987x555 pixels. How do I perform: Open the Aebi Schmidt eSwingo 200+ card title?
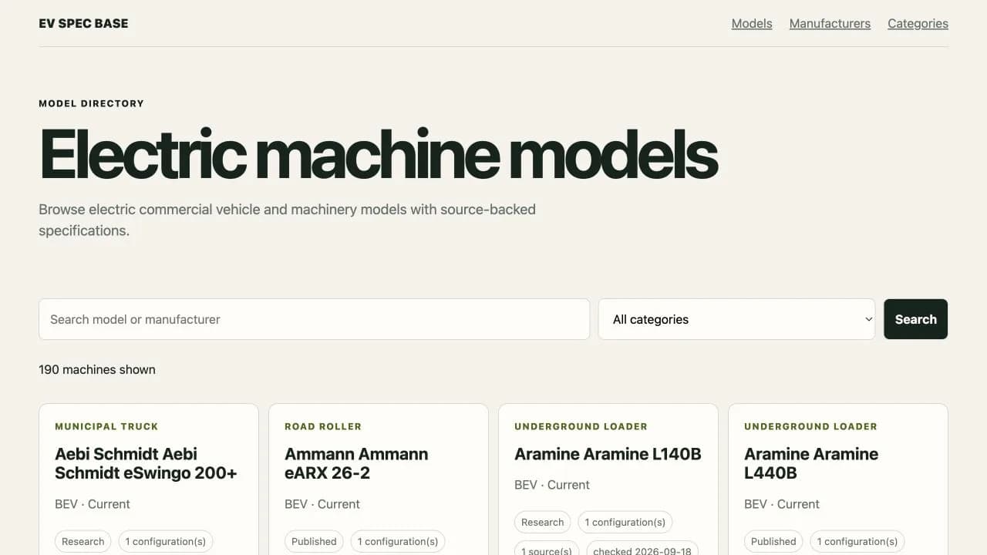[x=146, y=463]
